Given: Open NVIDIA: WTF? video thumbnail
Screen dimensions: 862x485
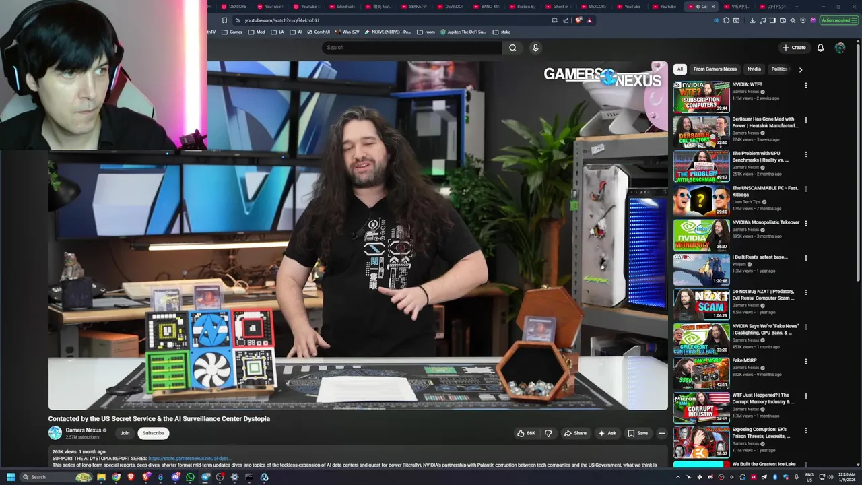Looking at the screenshot, I should [702, 97].
